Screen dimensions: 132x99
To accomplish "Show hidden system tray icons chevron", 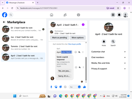I will (101, 96).
